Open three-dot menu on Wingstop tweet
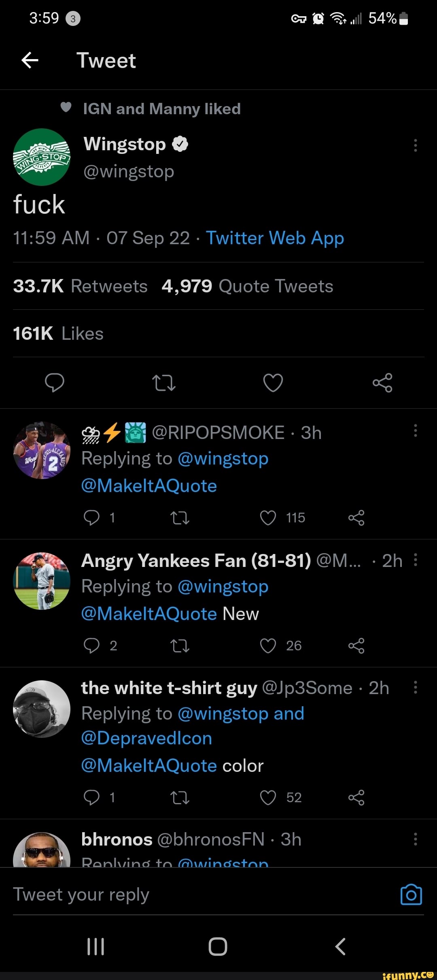 [x=415, y=145]
